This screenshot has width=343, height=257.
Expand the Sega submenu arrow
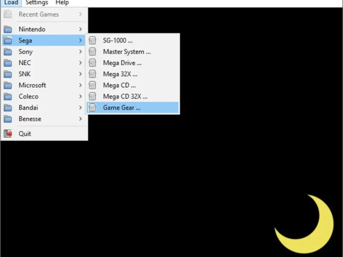[81, 40]
